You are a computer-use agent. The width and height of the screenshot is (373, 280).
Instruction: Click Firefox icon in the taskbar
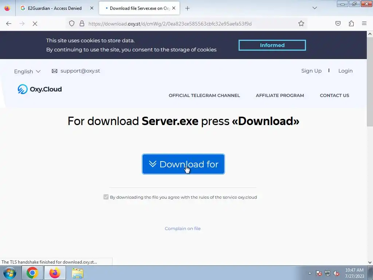tap(55, 273)
